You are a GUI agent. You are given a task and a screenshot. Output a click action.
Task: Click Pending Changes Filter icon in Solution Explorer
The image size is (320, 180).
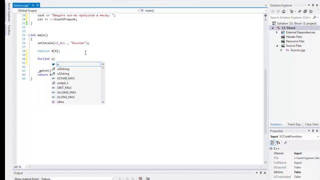292,11
